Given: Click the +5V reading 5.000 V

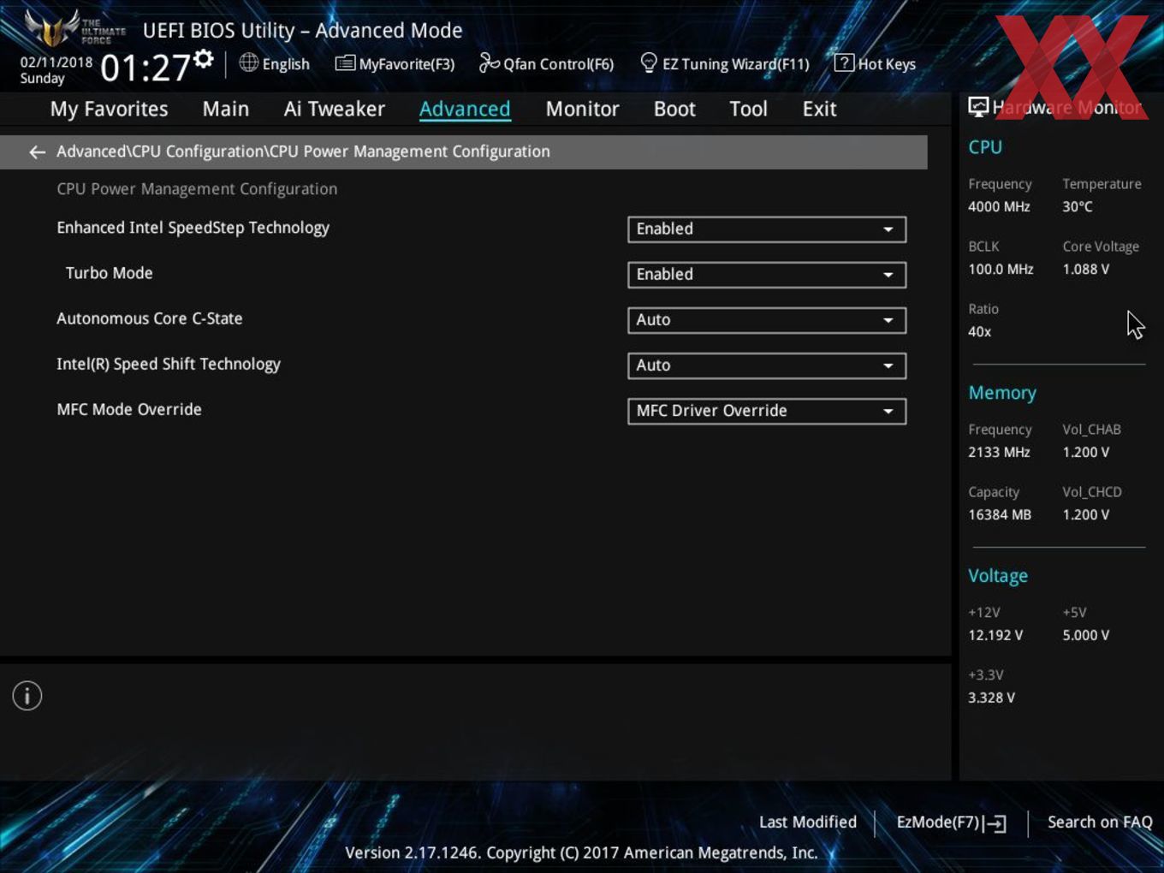Looking at the screenshot, I should tap(1085, 635).
